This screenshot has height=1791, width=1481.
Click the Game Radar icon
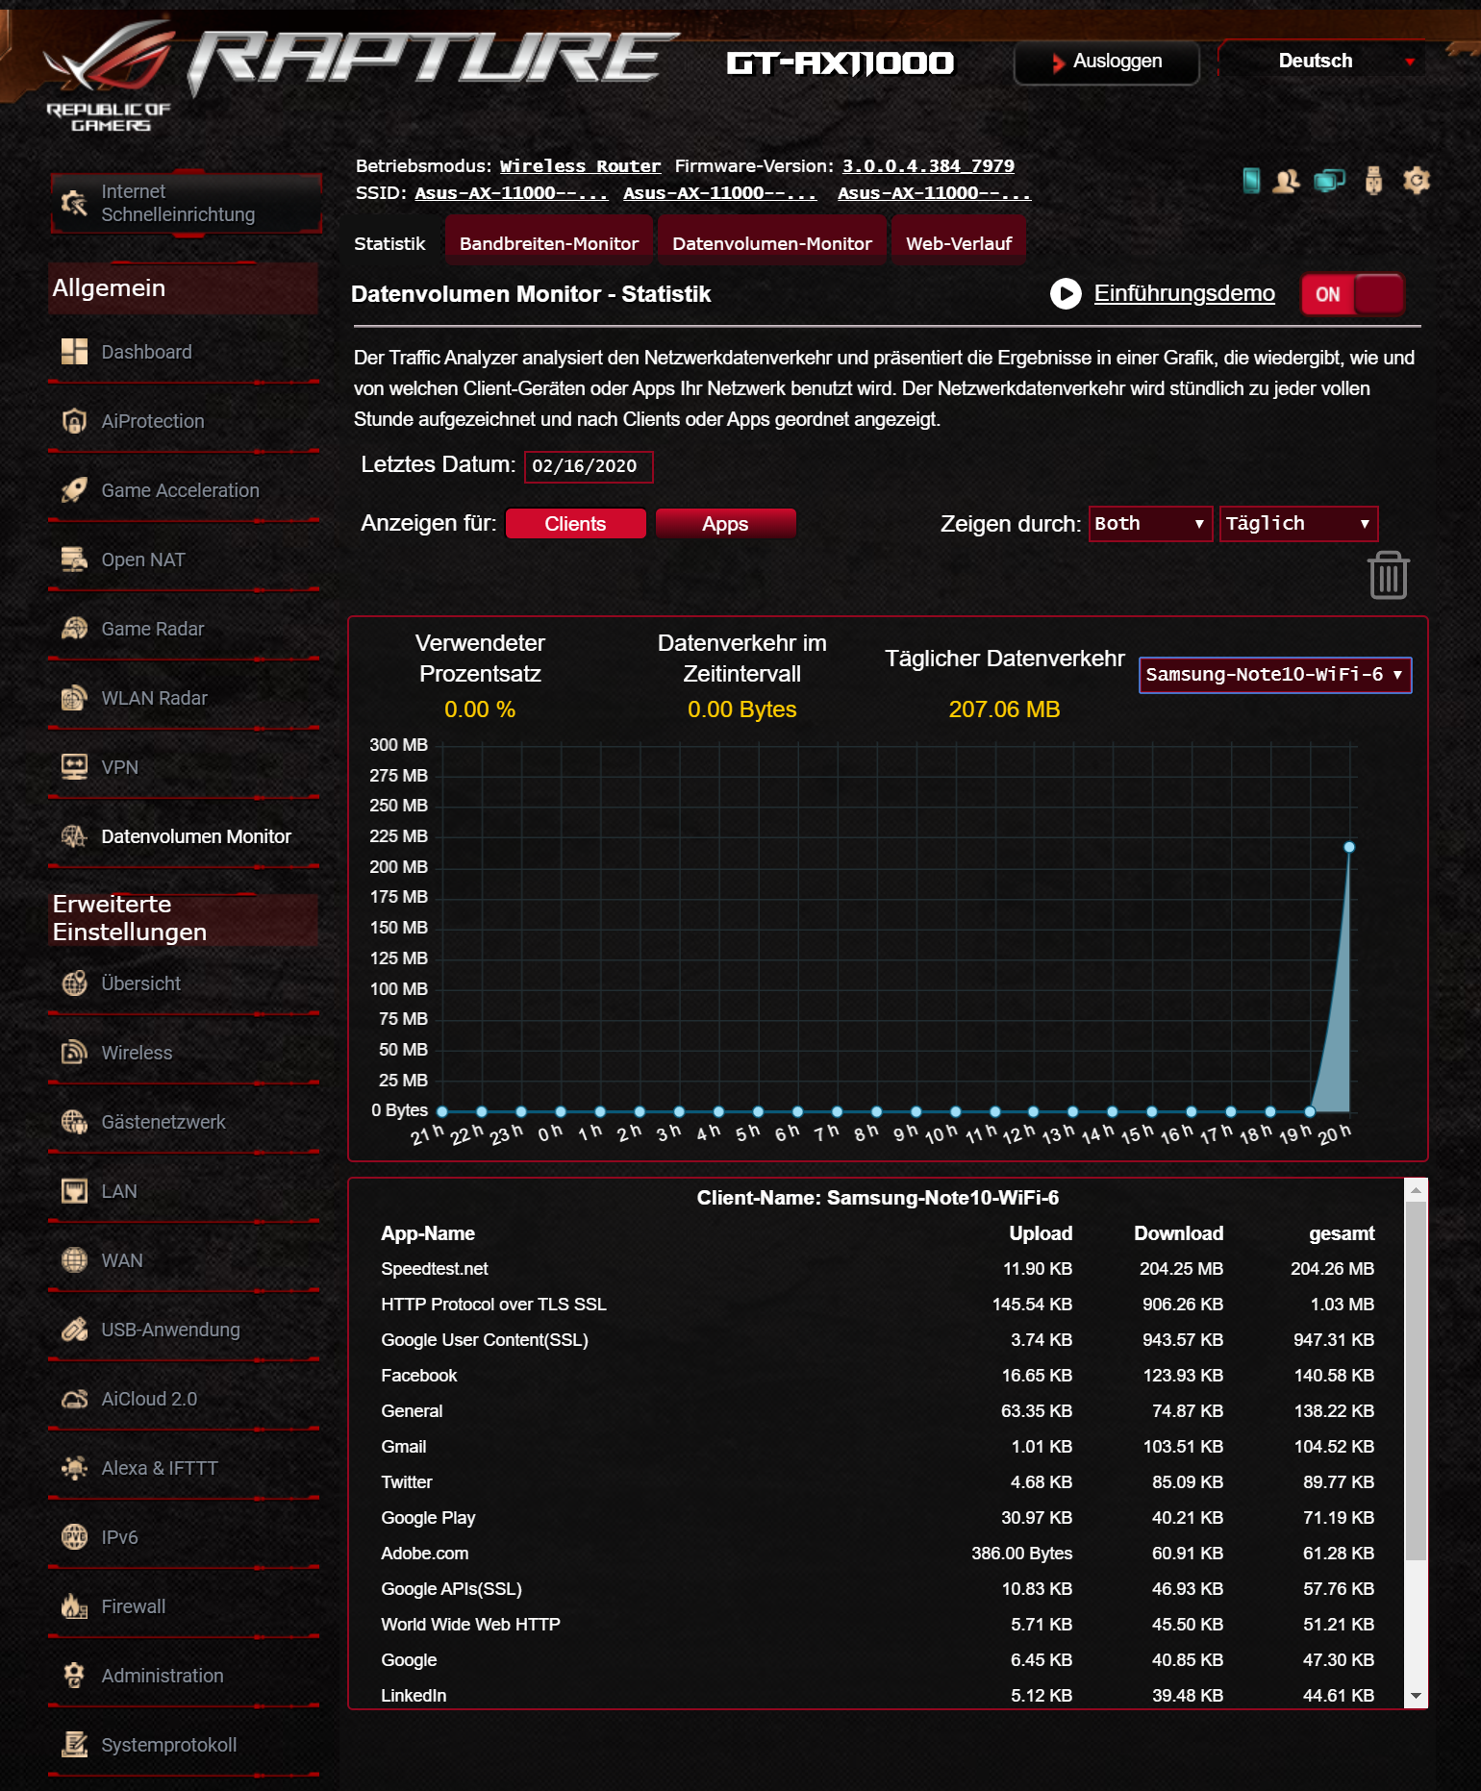point(74,629)
